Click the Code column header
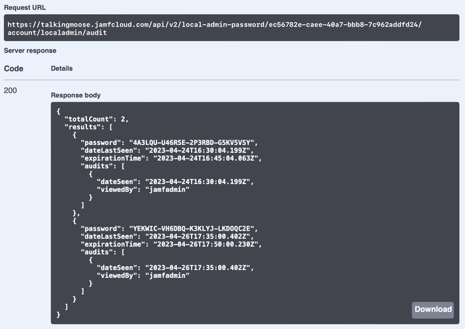Image resolution: width=465 pixels, height=329 pixels. 13,68
